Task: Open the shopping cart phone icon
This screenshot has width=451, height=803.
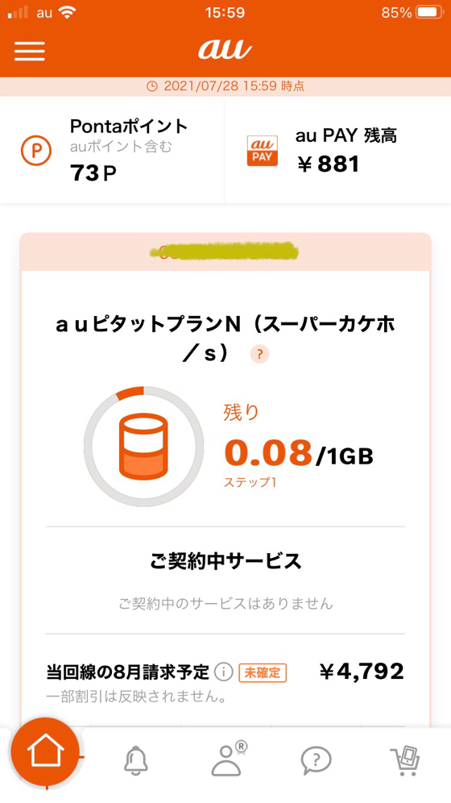Action: (404, 759)
